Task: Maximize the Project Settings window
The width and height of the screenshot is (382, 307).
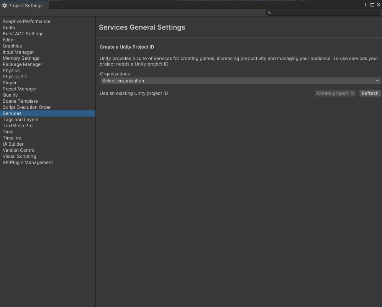Action: (372, 5)
